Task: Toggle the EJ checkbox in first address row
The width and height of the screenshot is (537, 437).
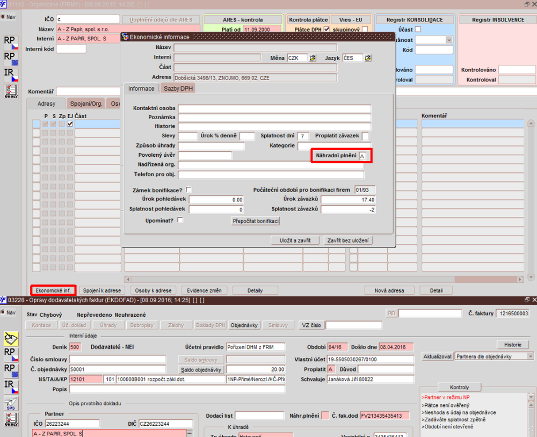Action: (x=70, y=123)
